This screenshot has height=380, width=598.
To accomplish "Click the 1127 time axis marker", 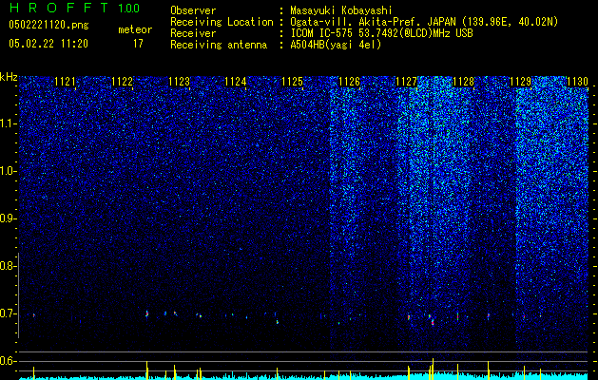I will pyautogui.click(x=406, y=82).
